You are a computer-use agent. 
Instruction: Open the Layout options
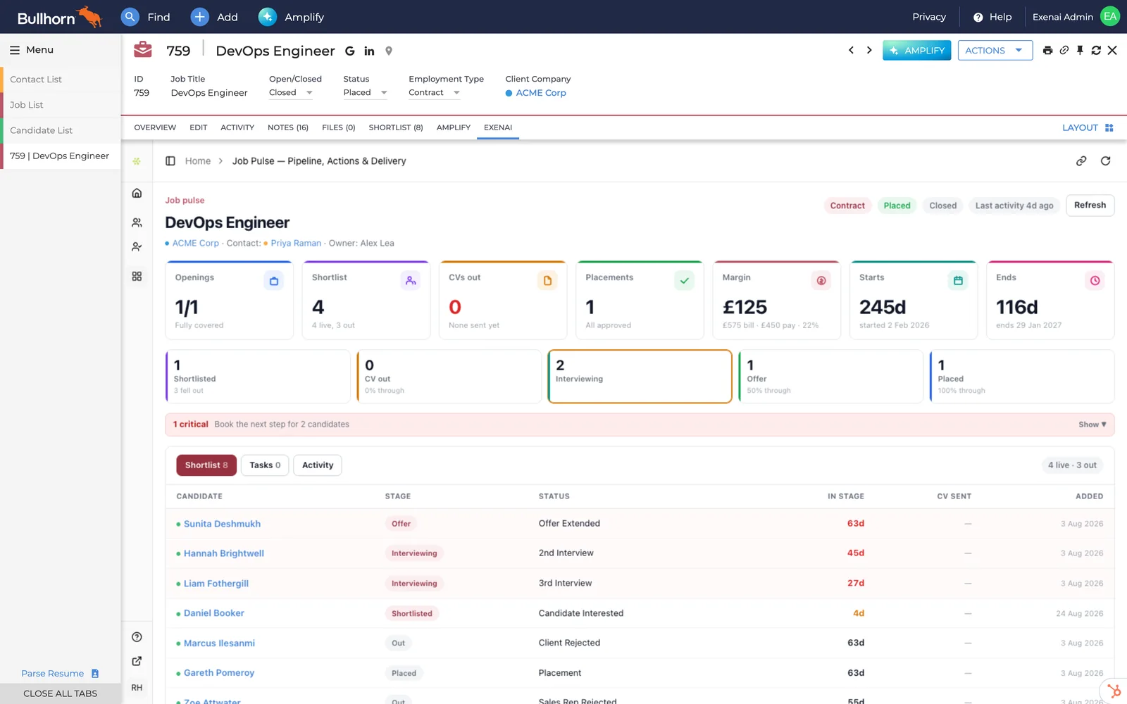[1088, 127]
